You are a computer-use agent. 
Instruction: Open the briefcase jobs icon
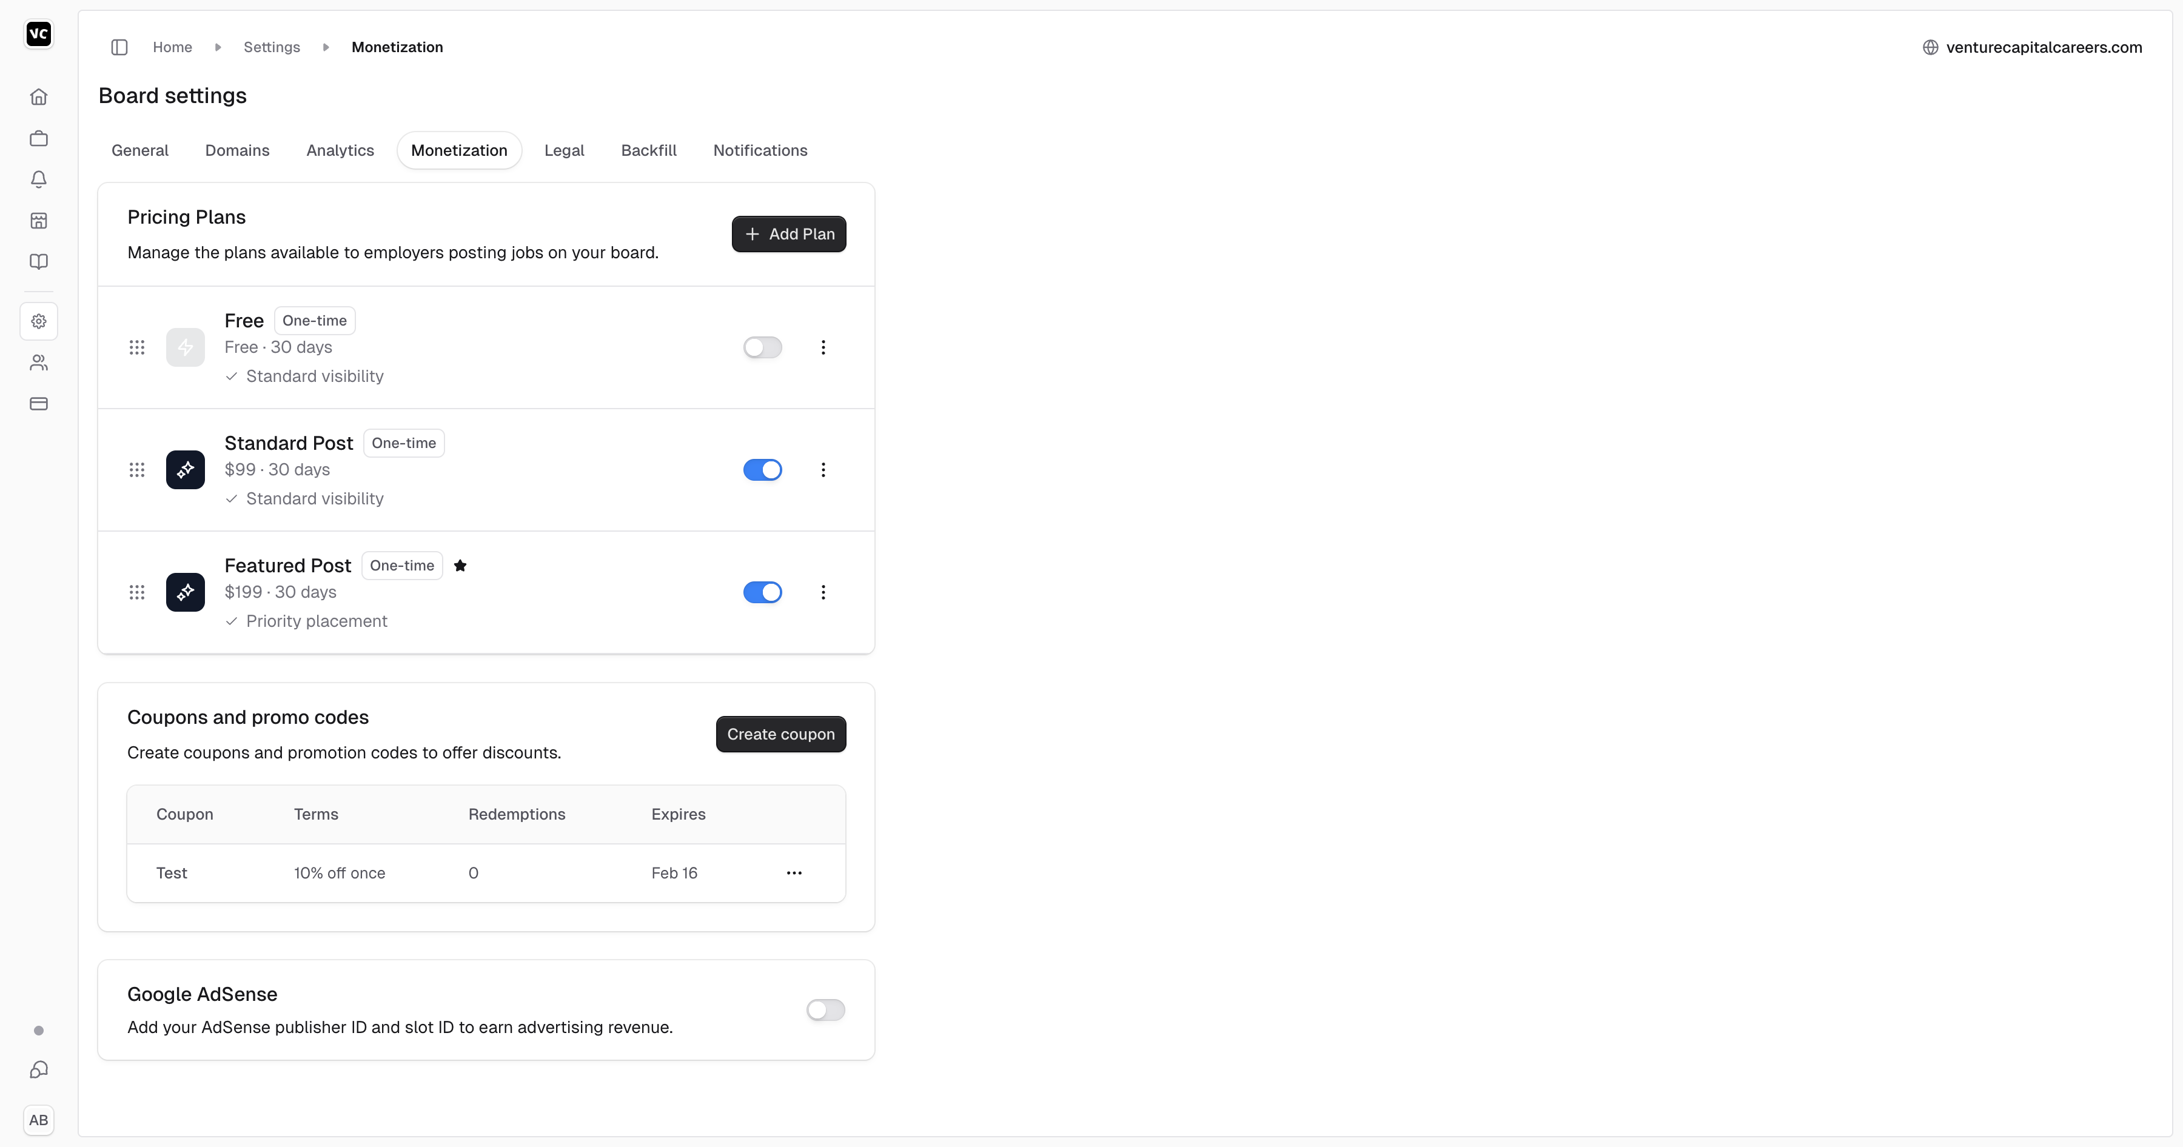point(39,138)
